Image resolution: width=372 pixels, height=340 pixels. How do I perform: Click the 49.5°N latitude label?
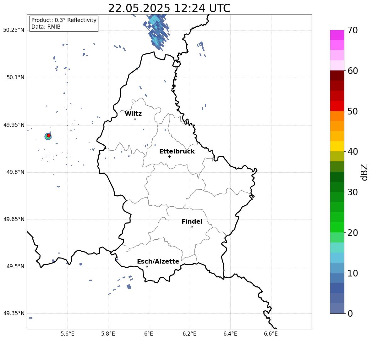pos(15,266)
